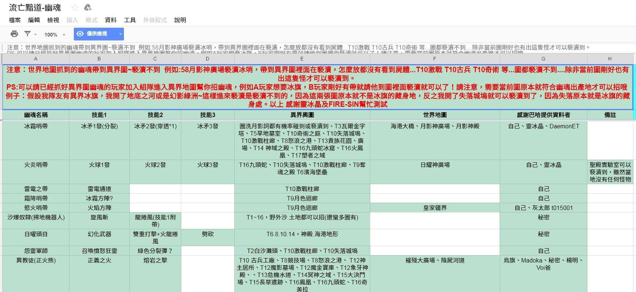This screenshot has height=292, width=636.
Task: Select the 雷電之帶 cell
Action: point(36,189)
